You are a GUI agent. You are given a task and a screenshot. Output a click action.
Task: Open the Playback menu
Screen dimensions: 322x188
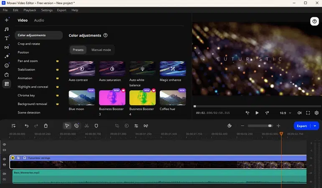coord(30,10)
